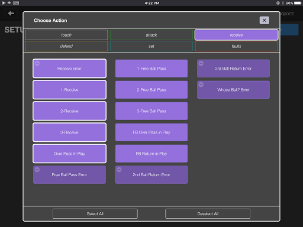This screenshot has height=227, width=303.
Task: Open the faults category tab
Action: click(x=236, y=46)
